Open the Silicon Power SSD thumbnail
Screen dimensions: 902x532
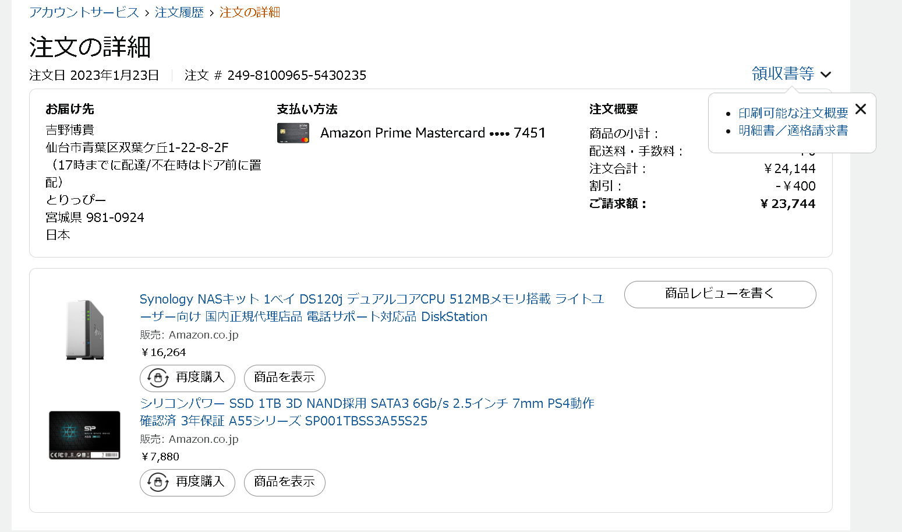tap(85, 435)
